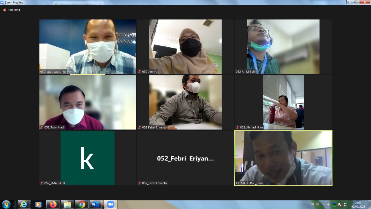
Task: Click muted mic icon beside 052_Tomi Hadi
Action: click(x=42, y=127)
